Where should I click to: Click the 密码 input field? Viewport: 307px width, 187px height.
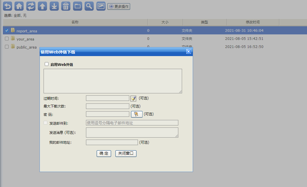pyautogui.click(x=108, y=114)
